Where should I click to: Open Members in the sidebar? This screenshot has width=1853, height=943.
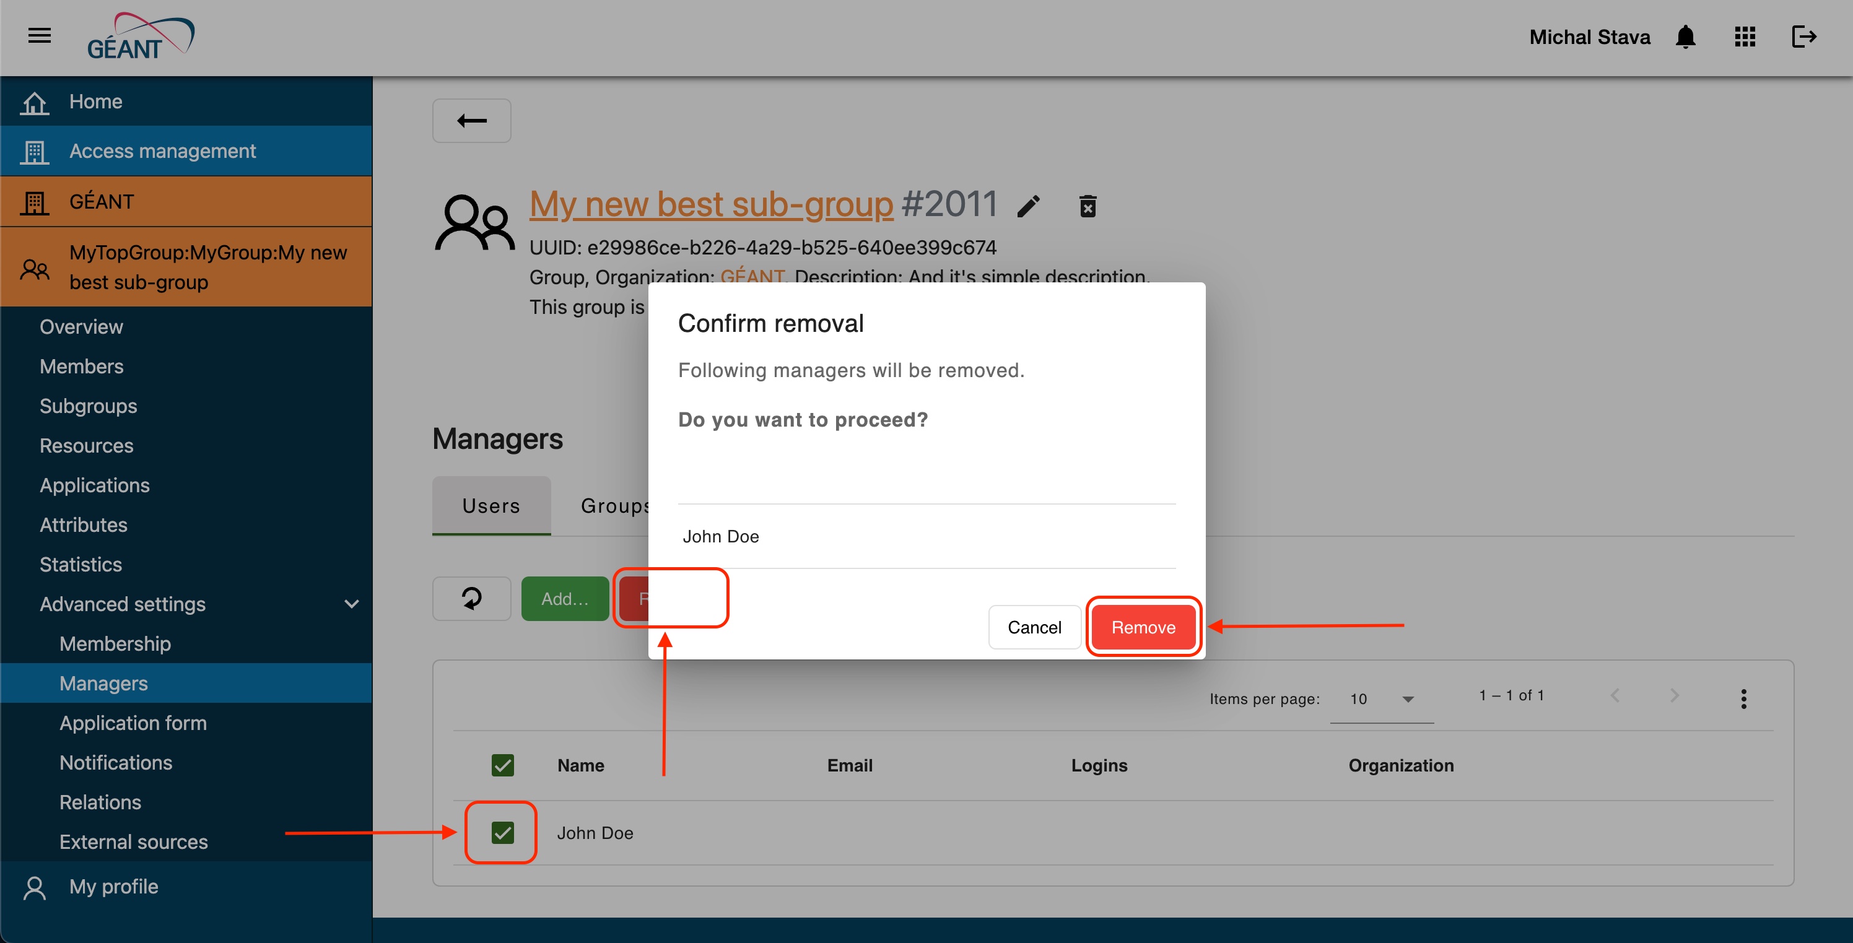tap(81, 366)
